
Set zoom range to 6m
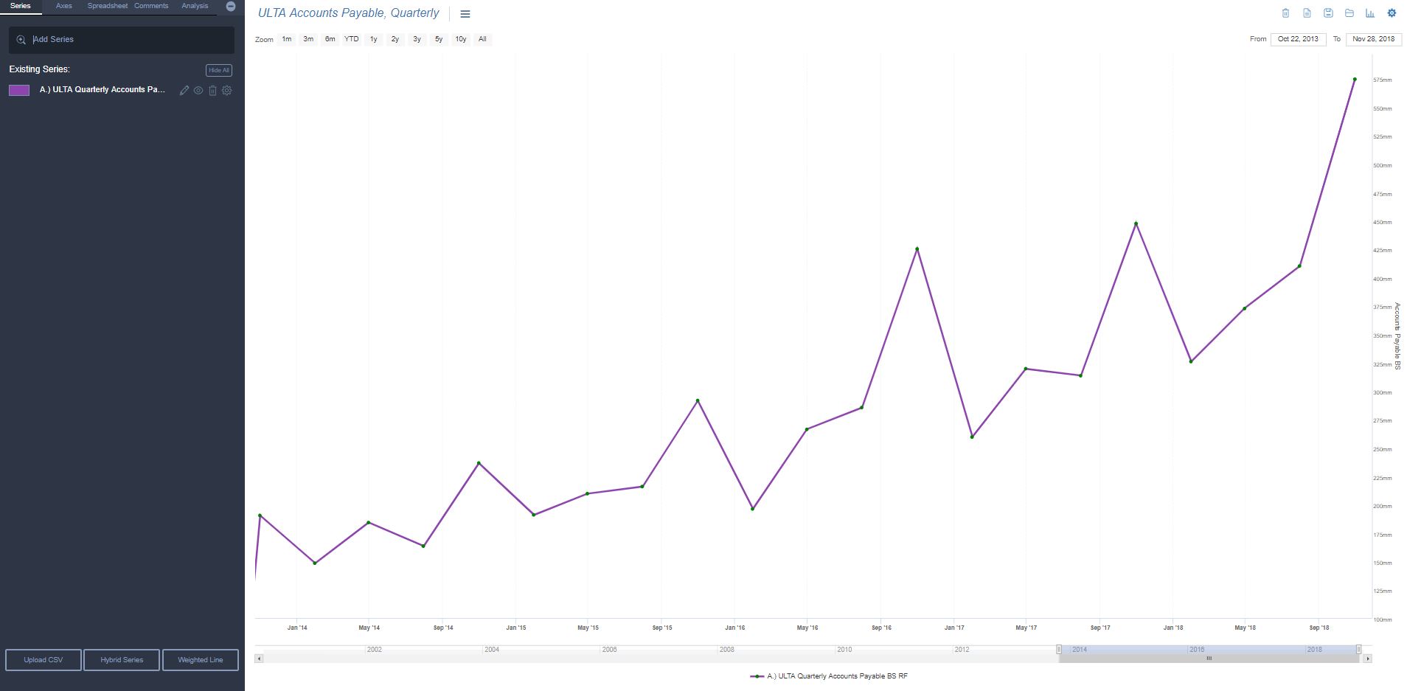tap(330, 39)
